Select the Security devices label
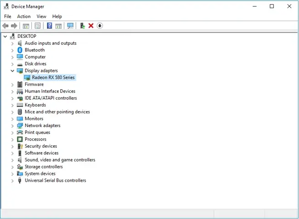 pyautogui.click(x=41, y=146)
